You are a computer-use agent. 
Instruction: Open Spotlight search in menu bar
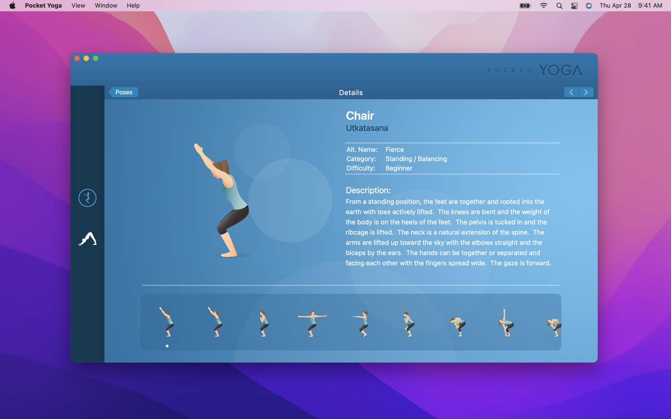click(x=559, y=6)
